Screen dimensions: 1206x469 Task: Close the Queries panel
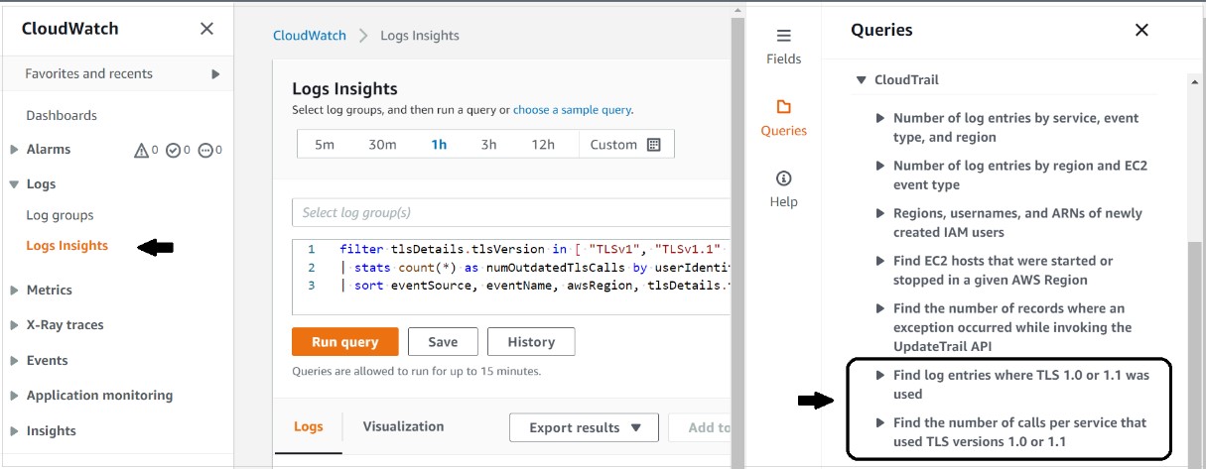(1141, 30)
